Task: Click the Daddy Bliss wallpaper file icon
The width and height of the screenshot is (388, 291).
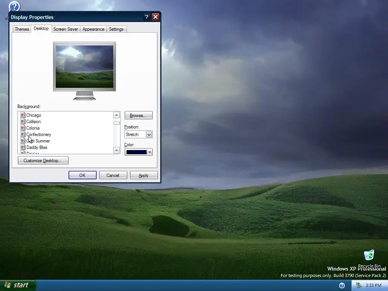Action: click(23, 147)
